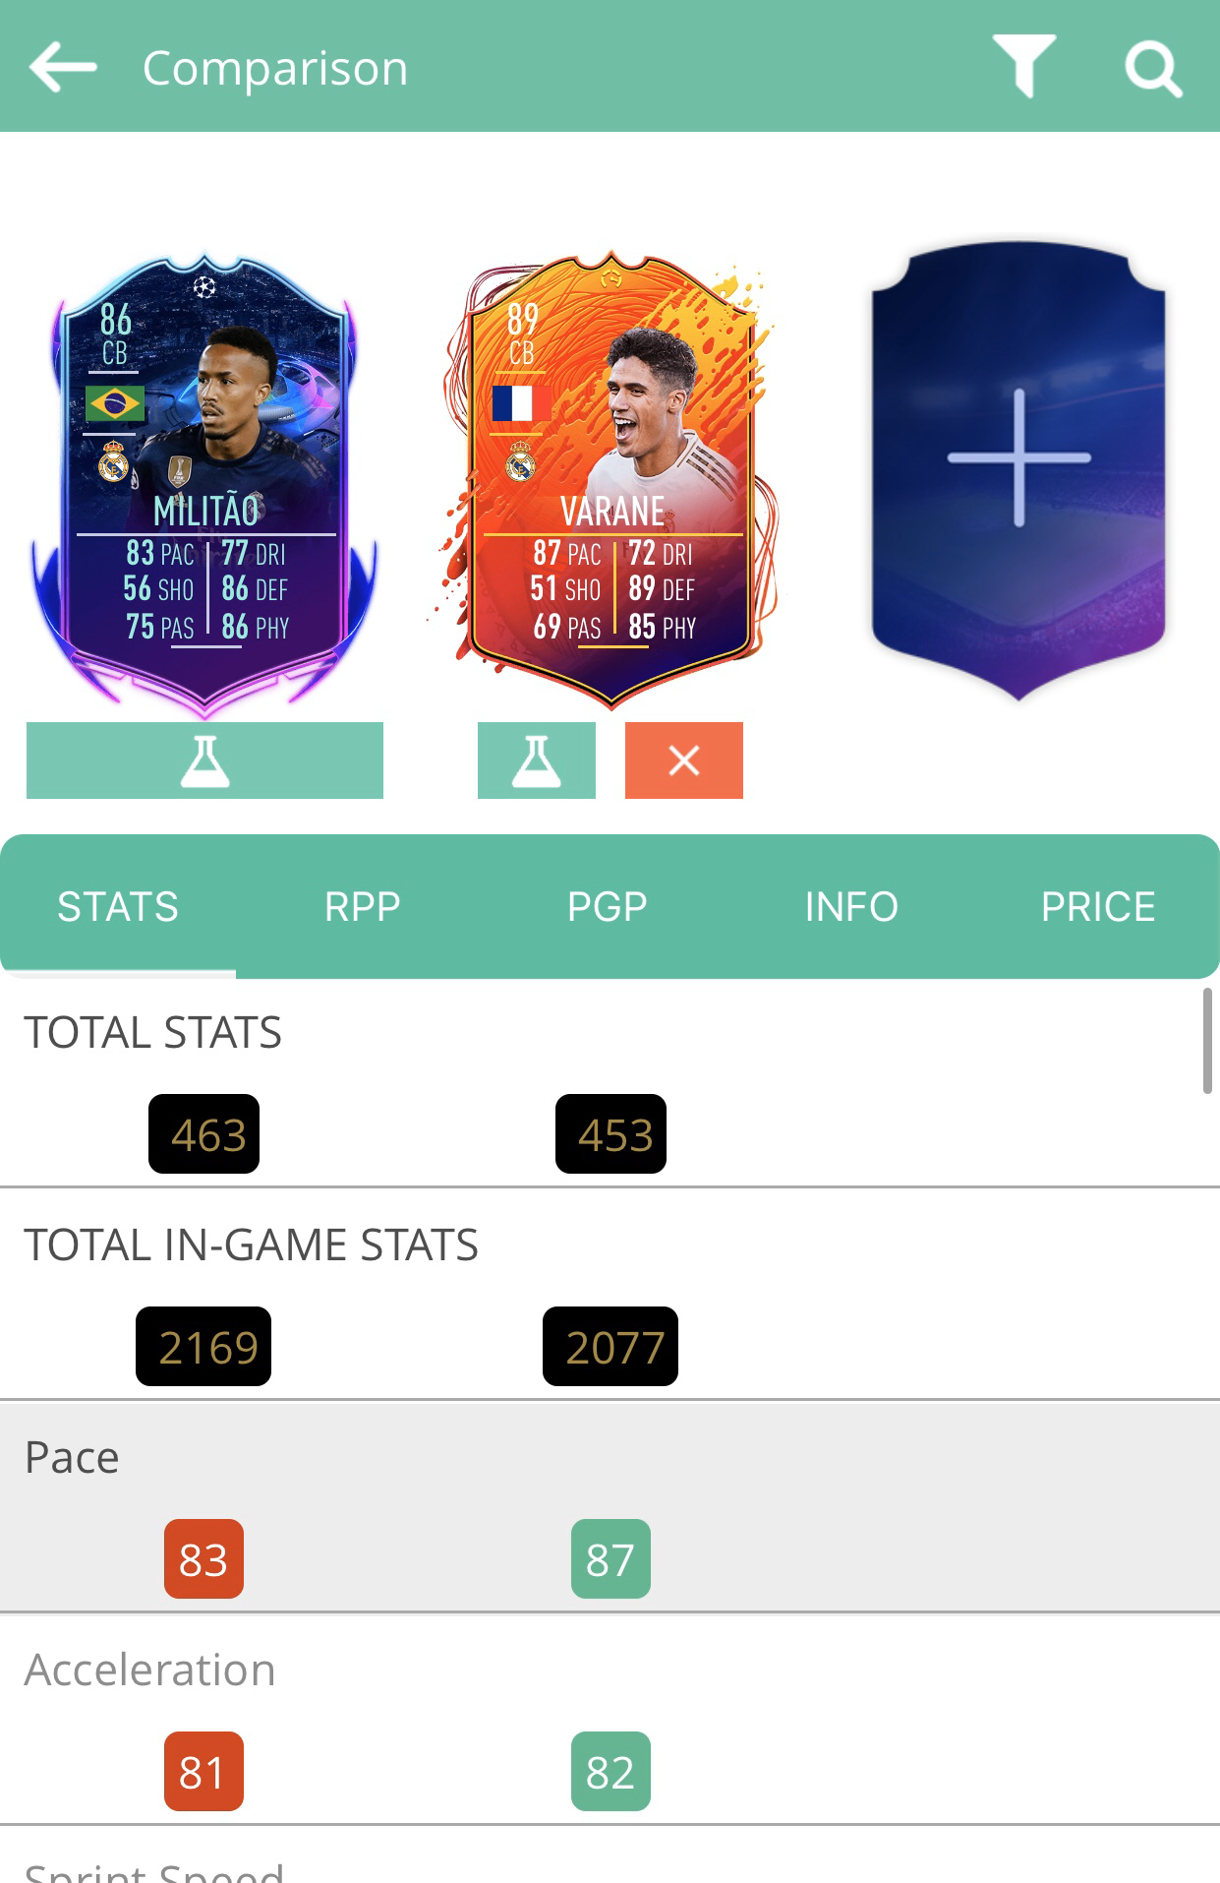
Task: Open the filter funnel icon
Action: [1023, 65]
